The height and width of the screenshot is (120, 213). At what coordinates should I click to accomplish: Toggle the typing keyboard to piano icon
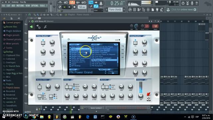coord(91,2)
